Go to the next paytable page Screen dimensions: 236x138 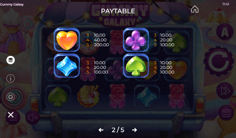pyautogui.click(x=134, y=130)
